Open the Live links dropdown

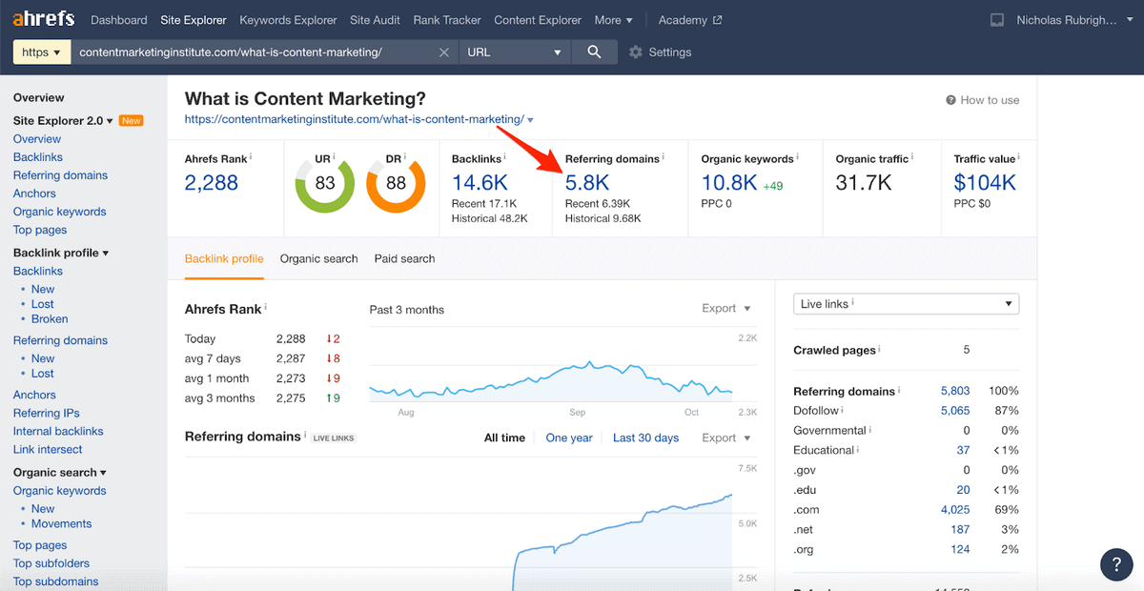[x=906, y=304]
